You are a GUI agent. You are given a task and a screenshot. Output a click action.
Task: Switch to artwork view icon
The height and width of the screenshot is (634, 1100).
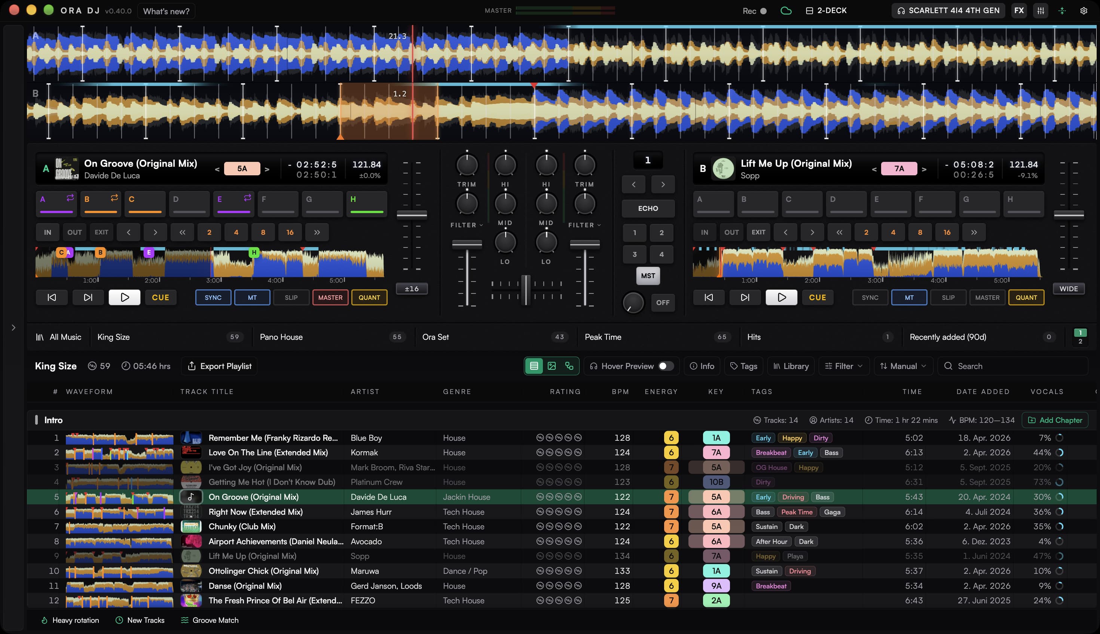[x=551, y=366]
